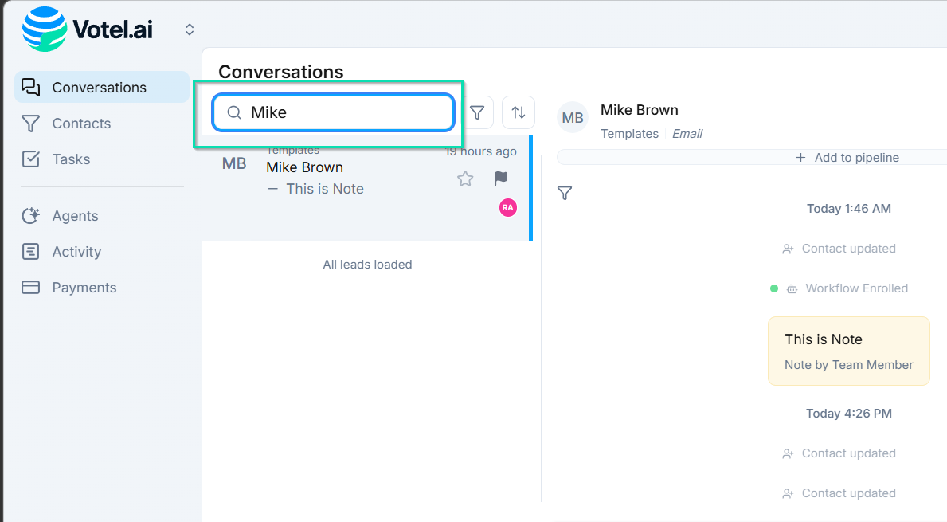Image resolution: width=947 pixels, height=522 pixels.
Task: Expand the workspace switcher chevron
Action: click(x=190, y=29)
